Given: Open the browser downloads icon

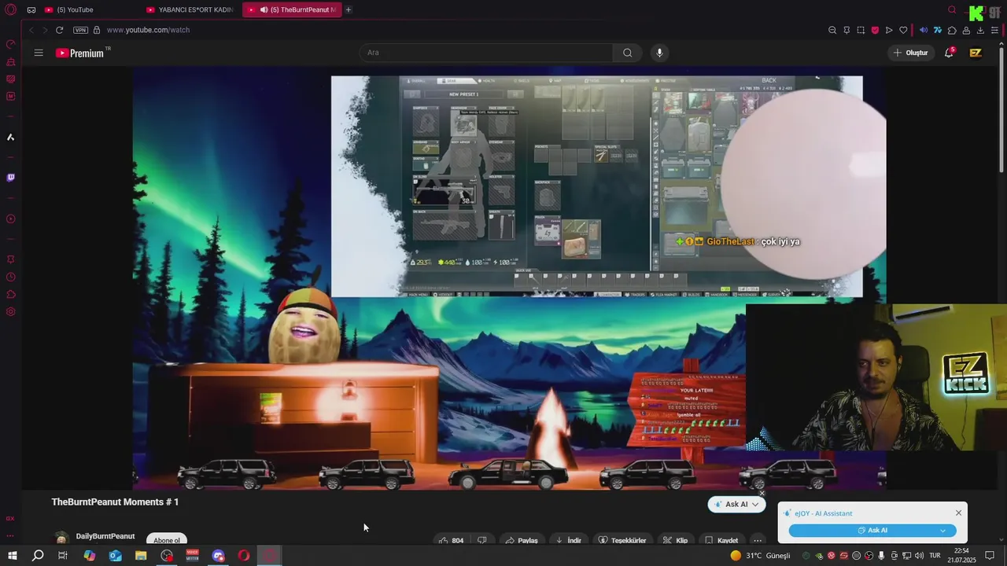Looking at the screenshot, I should [x=980, y=30].
